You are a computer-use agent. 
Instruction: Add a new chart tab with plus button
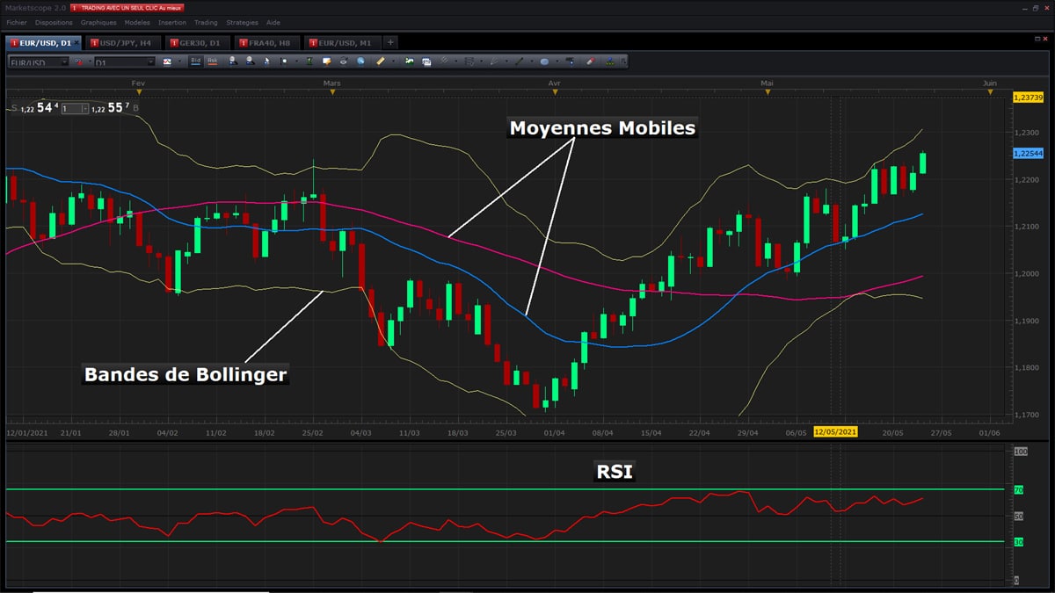coord(390,42)
